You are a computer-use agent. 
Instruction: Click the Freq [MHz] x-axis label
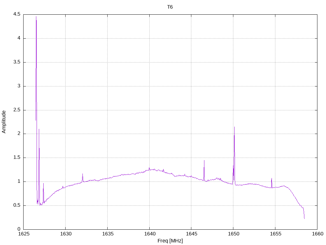click(170, 241)
